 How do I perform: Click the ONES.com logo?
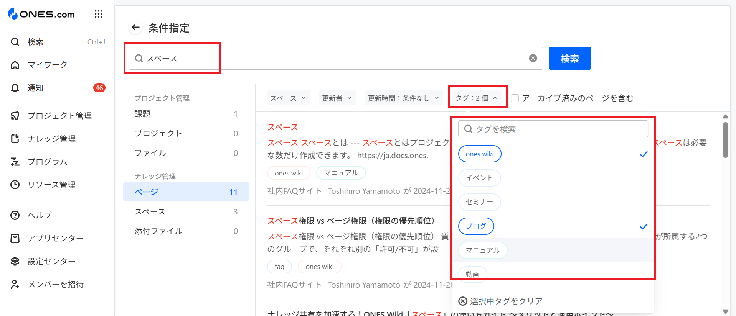[x=41, y=14]
